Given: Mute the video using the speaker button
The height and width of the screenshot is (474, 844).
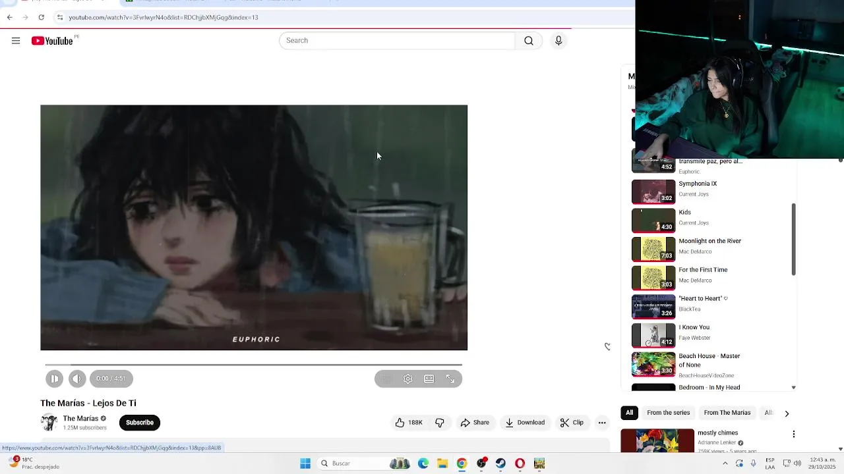Looking at the screenshot, I should pyautogui.click(x=77, y=379).
